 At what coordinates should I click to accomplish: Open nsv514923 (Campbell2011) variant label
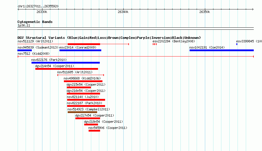click(89, 109)
